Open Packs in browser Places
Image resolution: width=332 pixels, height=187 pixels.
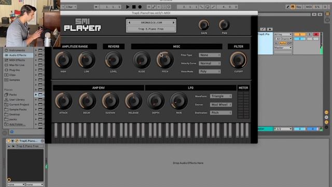tap(13, 95)
